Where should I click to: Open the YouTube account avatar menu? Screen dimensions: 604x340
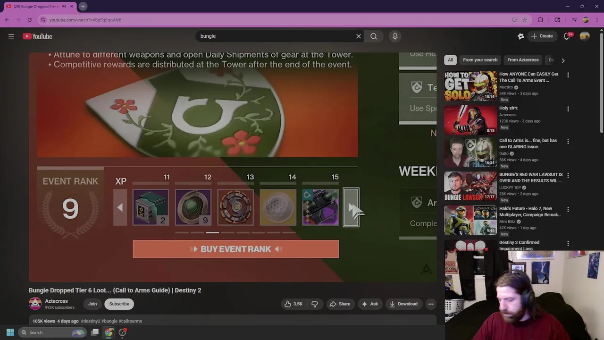(x=585, y=36)
